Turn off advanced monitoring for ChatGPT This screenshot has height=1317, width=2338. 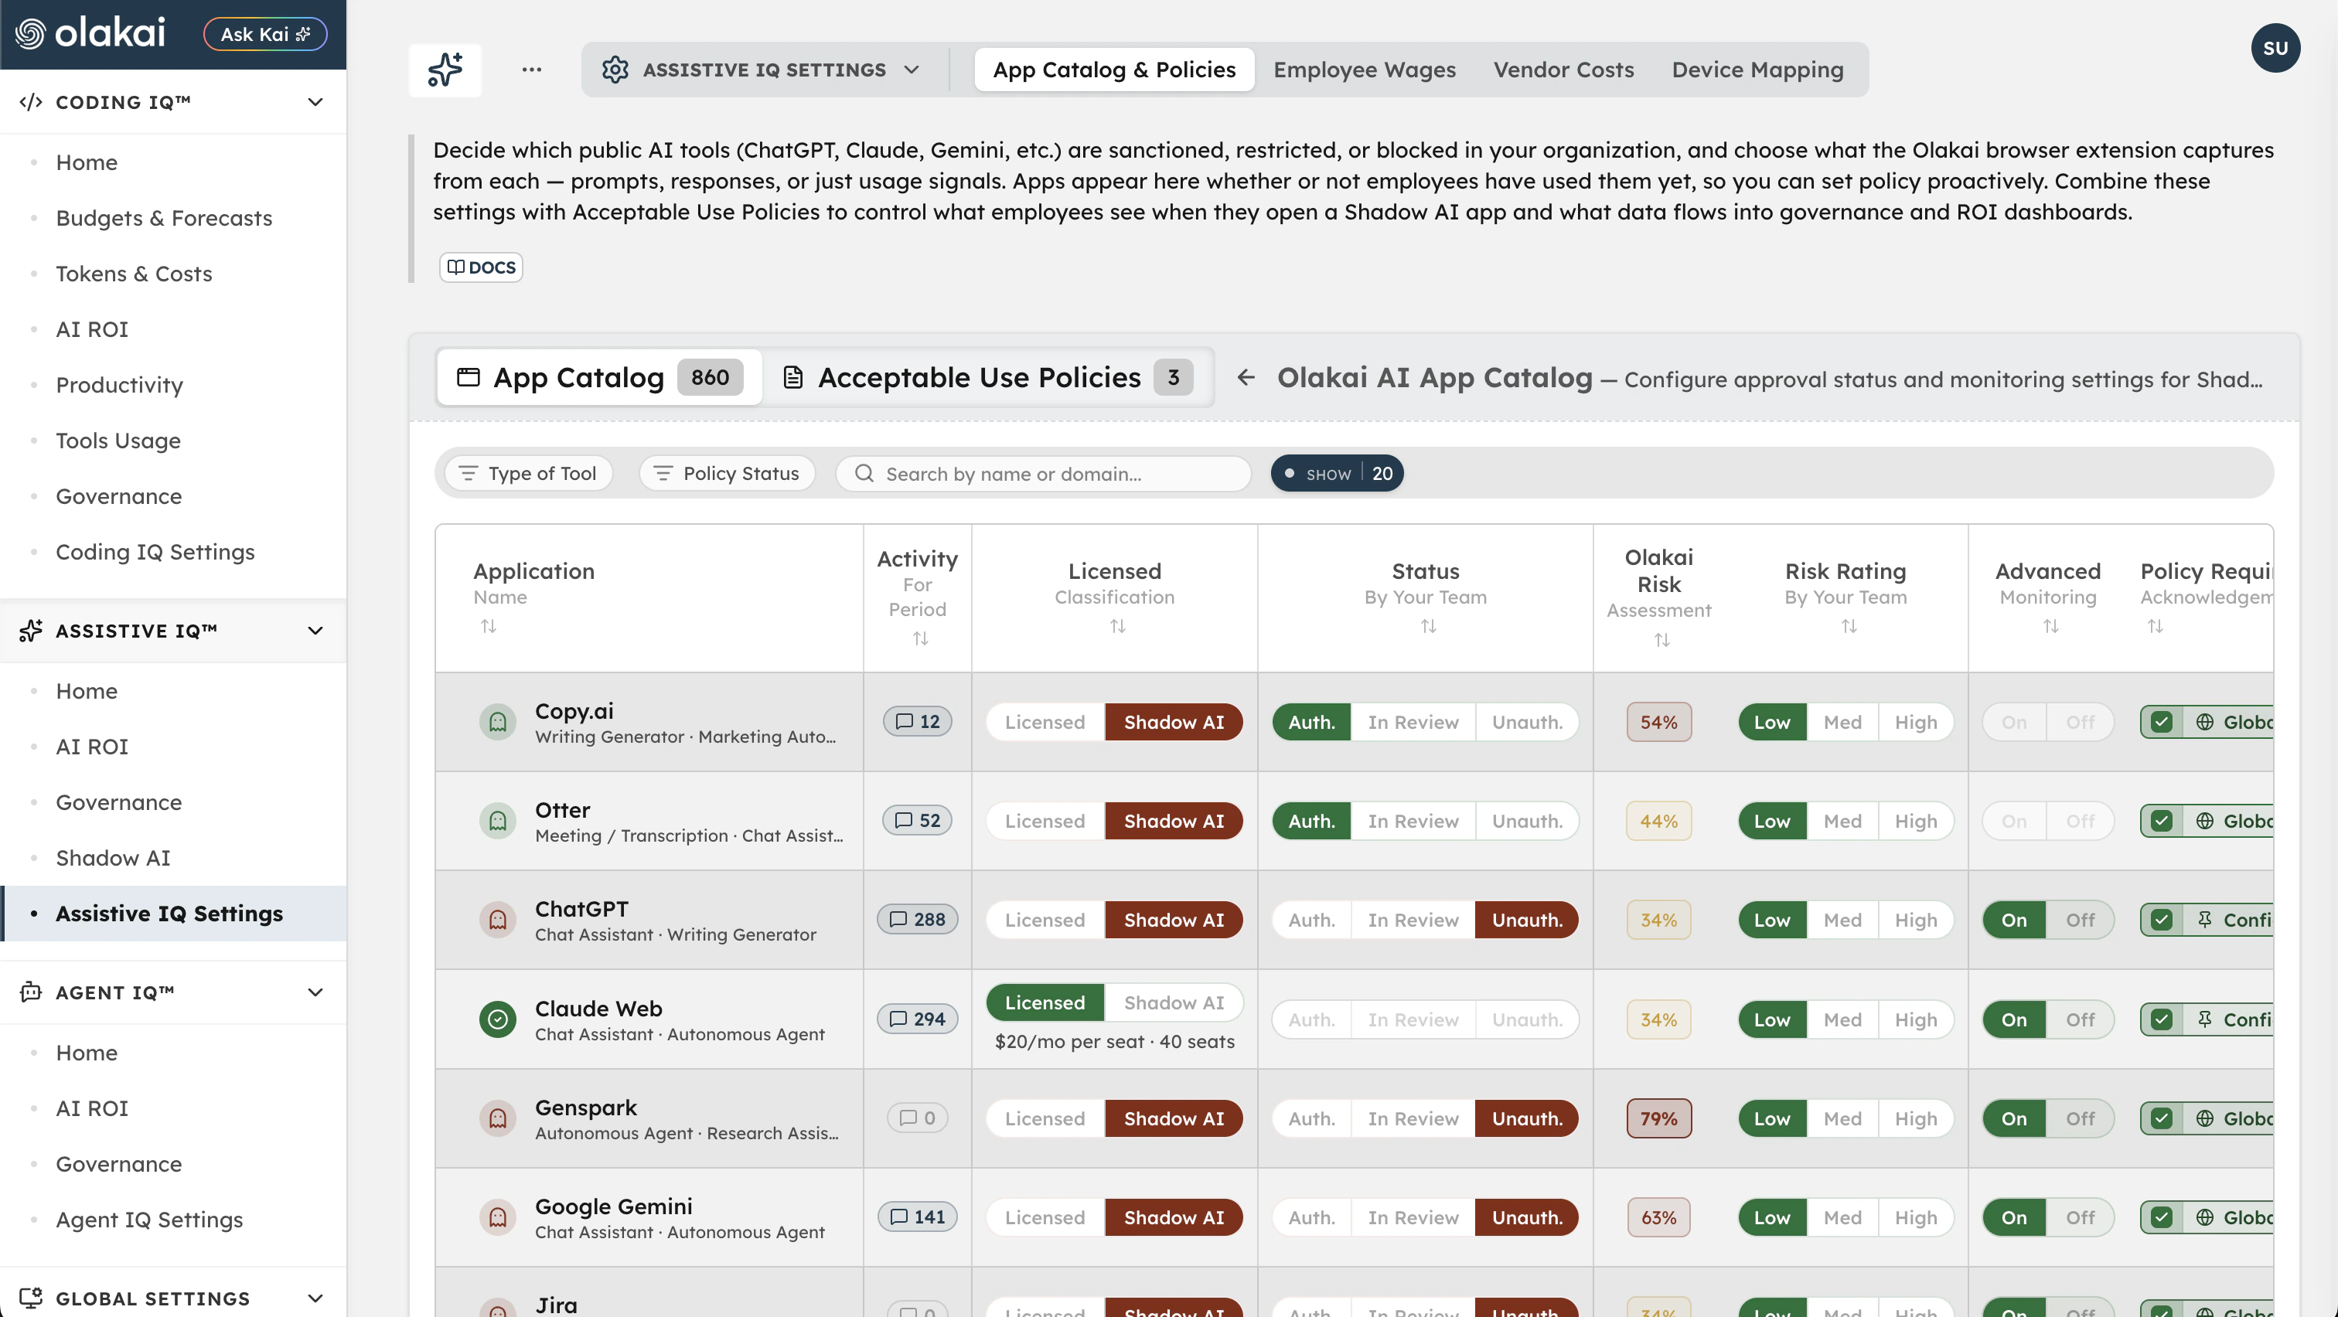pyautogui.click(x=2081, y=920)
